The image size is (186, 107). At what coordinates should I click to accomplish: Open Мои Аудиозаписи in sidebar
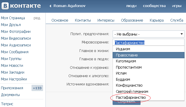[16, 45]
